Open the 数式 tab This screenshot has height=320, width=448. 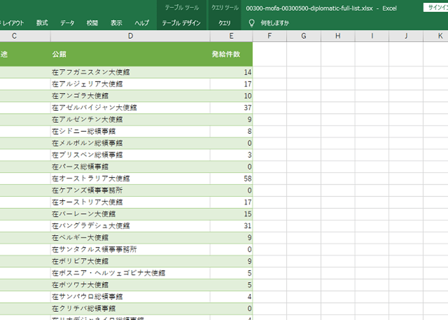[x=42, y=23]
